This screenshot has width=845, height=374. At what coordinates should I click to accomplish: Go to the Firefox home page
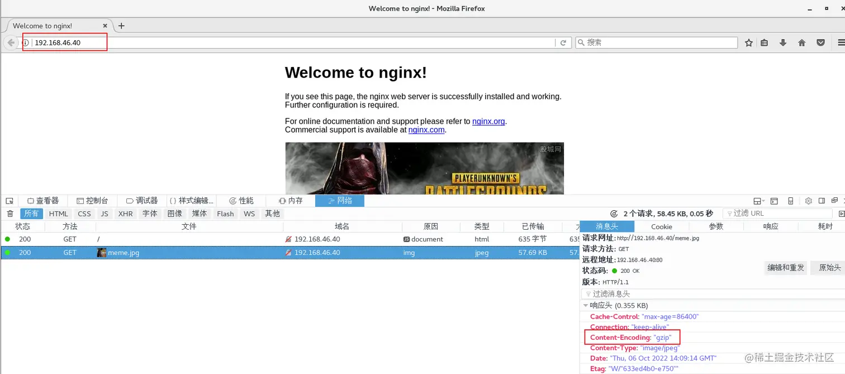[x=801, y=42]
